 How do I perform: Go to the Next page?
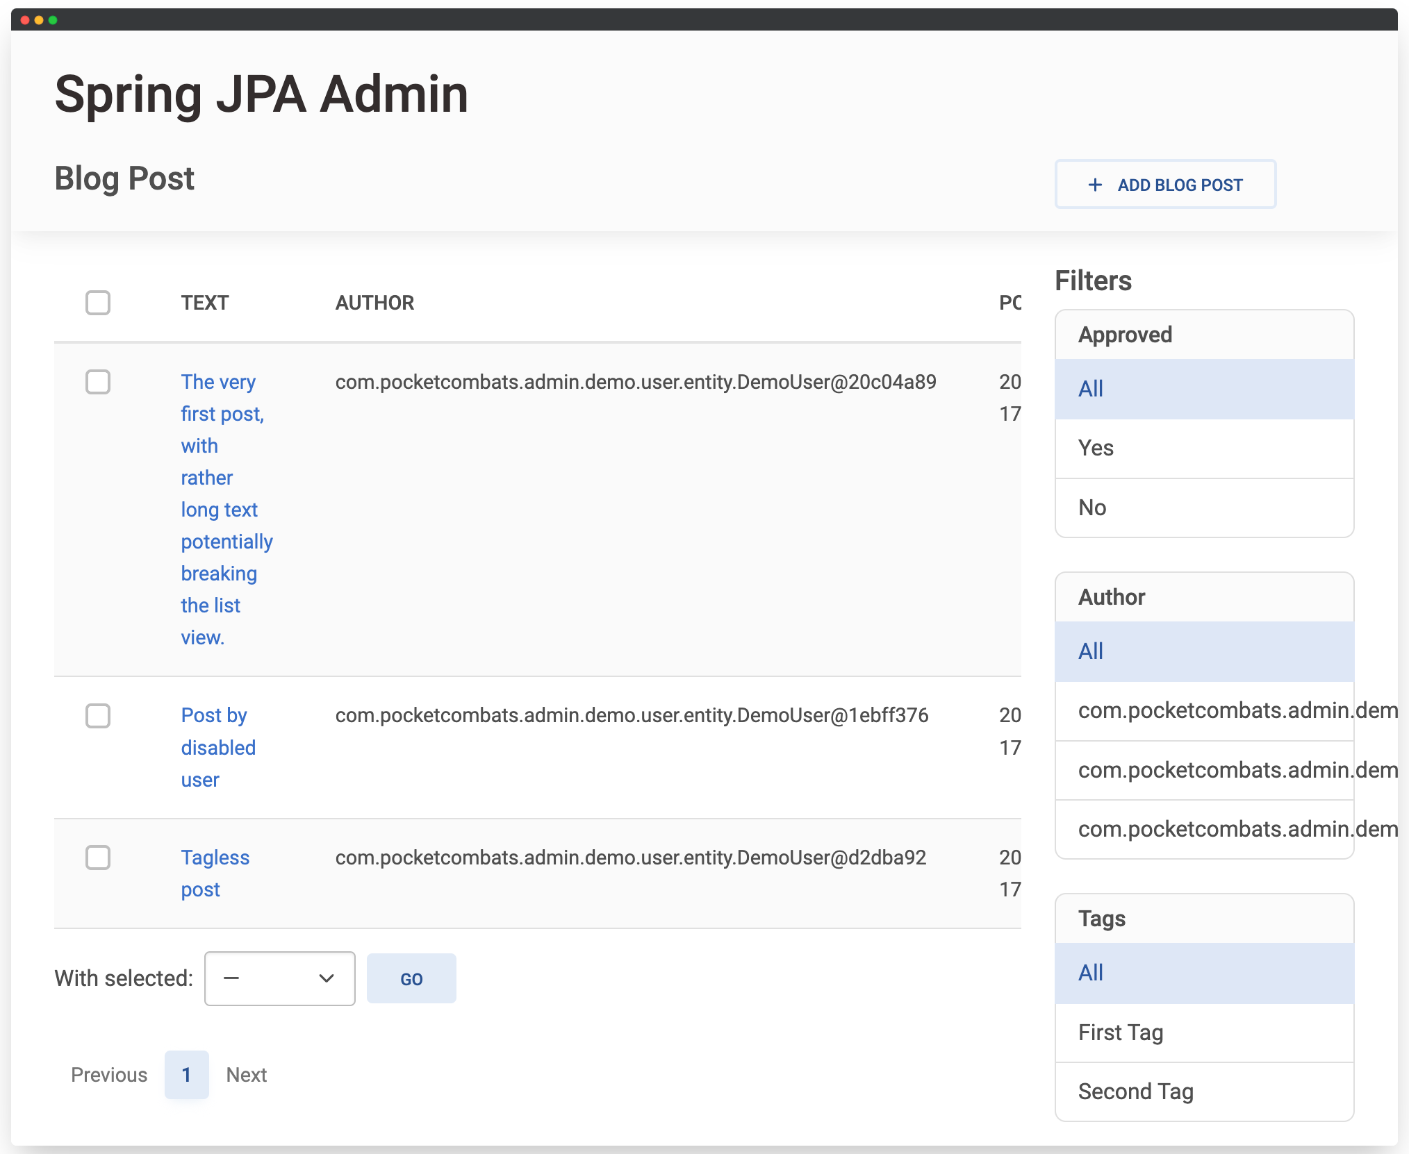coord(247,1075)
